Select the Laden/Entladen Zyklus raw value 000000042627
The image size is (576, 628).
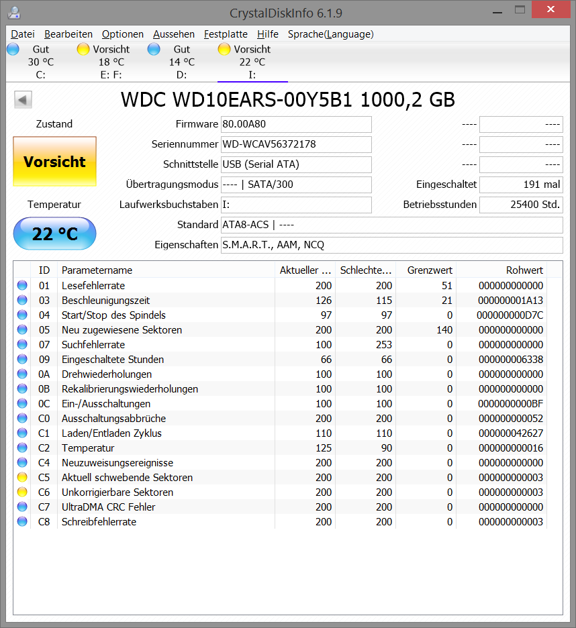pos(511,433)
